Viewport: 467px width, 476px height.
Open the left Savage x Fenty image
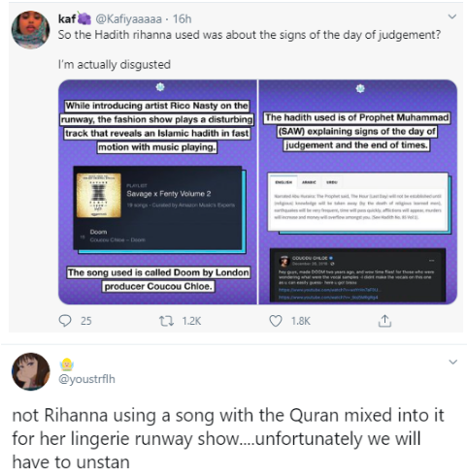157,192
